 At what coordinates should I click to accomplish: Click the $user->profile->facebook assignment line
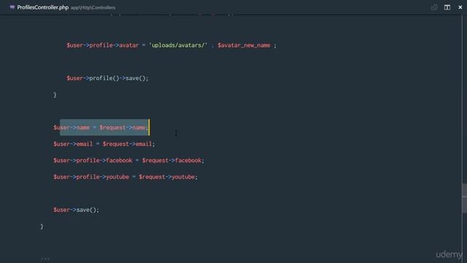pos(128,161)
